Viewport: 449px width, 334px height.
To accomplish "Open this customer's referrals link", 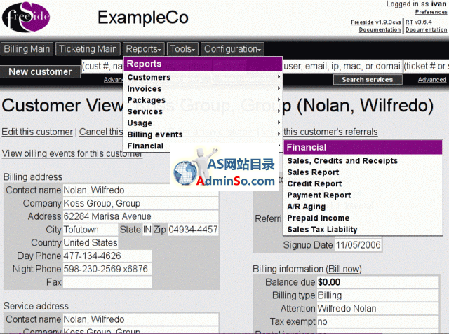I will point(330,132).
